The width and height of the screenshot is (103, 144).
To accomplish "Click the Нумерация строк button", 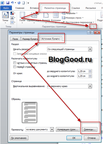I will [68, 129].
